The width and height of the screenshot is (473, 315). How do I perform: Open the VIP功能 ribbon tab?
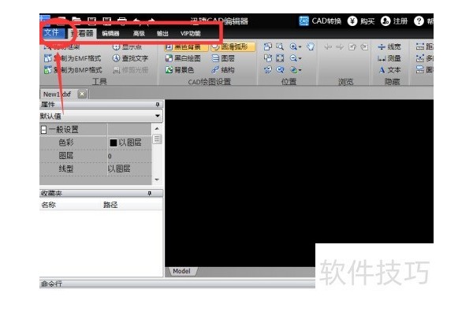click(190, 33)
